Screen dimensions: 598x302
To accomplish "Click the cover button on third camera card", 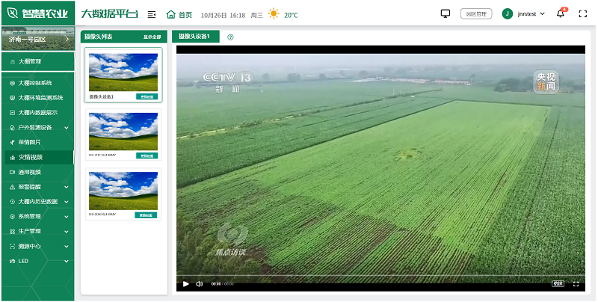I will pyautogui.click(x=146, y=215).
